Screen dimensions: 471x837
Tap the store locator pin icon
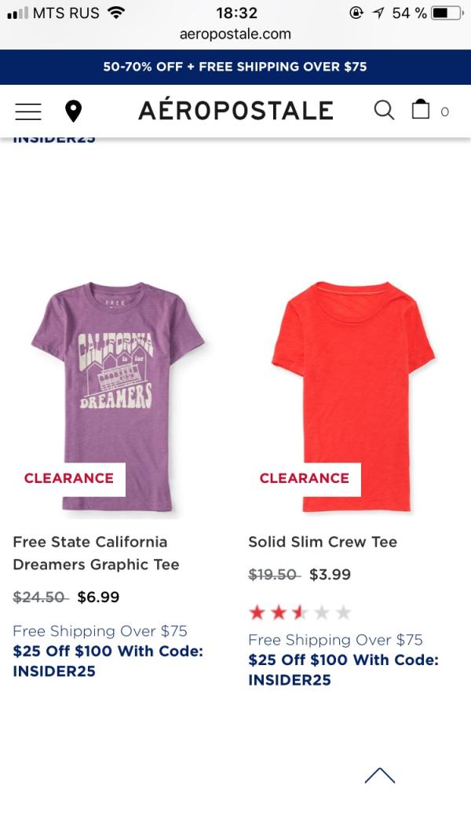(x=73, y=111)
